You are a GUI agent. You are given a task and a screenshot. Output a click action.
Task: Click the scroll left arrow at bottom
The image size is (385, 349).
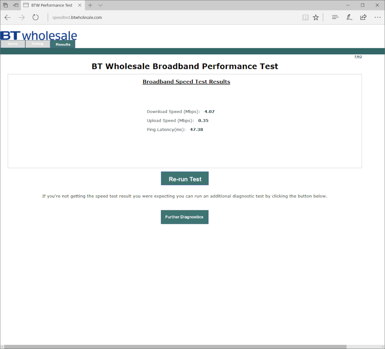click(x=2, y=347)
